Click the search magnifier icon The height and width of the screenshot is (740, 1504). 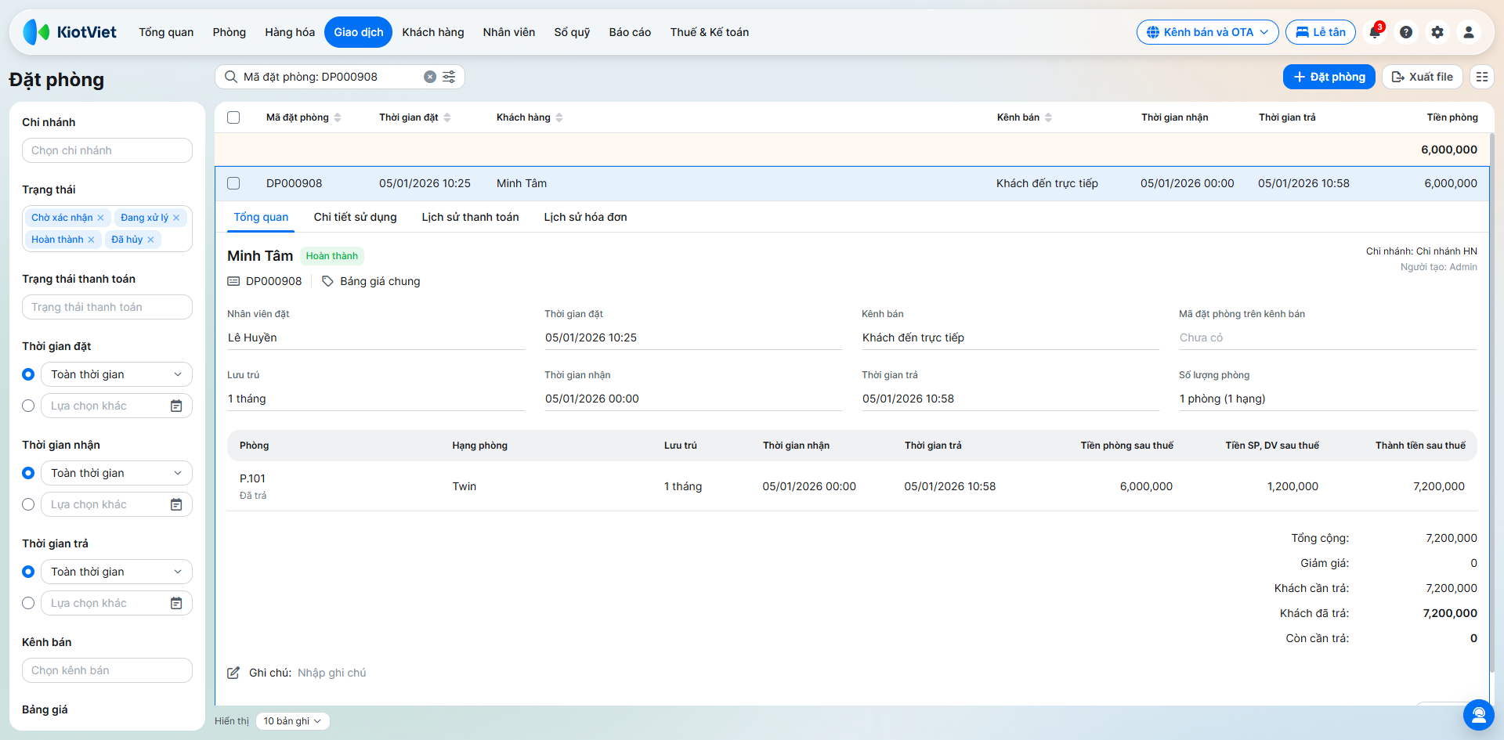click(x=231, y=77)
